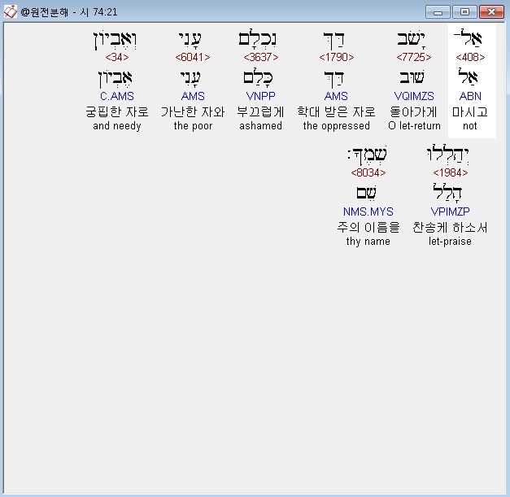Click Hebrew root word above NMS.MYS
The image size is (510, 497).
pyautogui.click(x=367, y=193)
